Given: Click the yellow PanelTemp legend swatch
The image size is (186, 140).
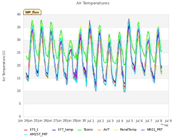Looking at the screenshot, I should tap(116, 130).
